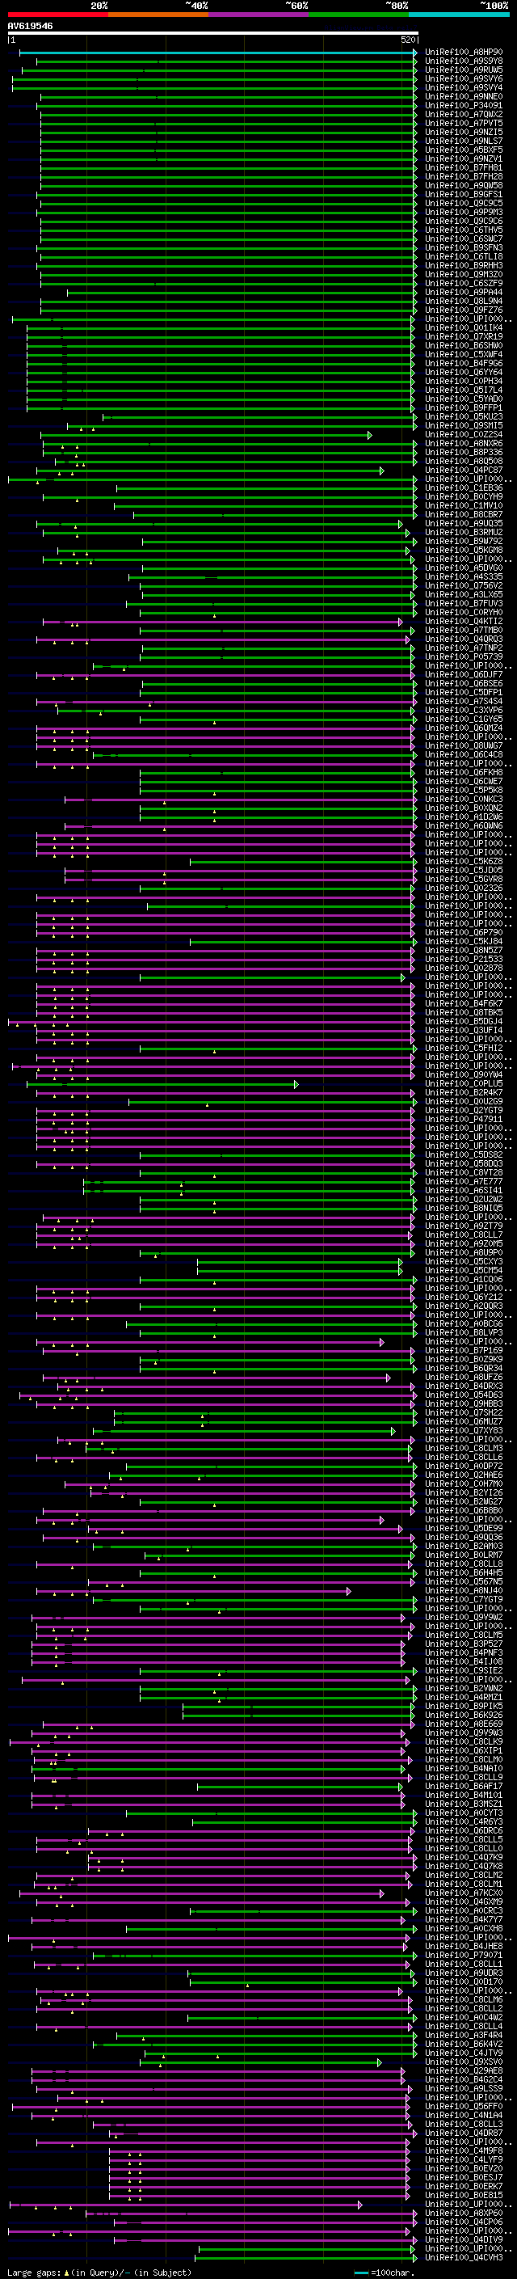Select the UniRef100_Q56FF0 label
The image size is (517, 2279).
[464, 2107]
